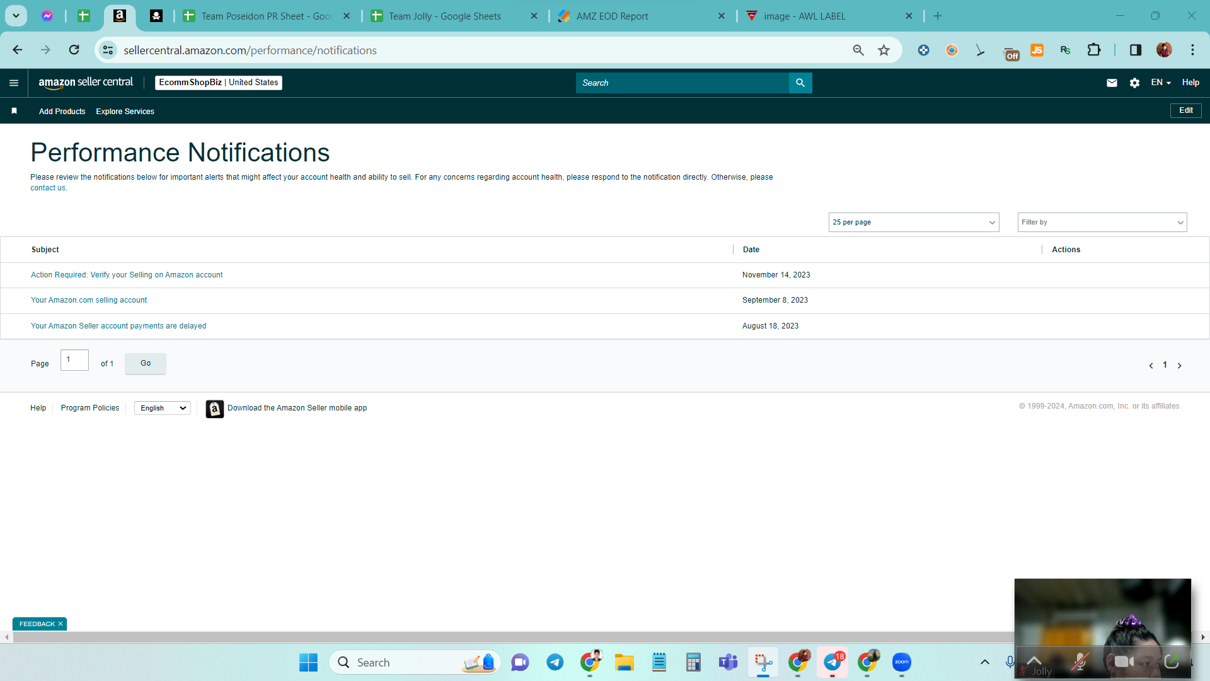Click the Go button in pagination
Viewport: 1210px width, 681px height.
click(146, 363)
